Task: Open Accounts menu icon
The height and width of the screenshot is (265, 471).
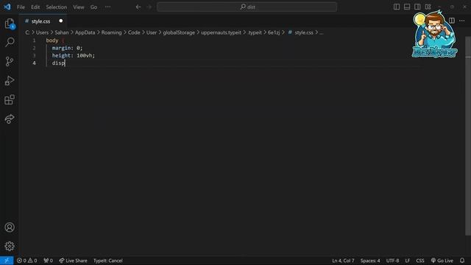Action: [x=10, y=227]
